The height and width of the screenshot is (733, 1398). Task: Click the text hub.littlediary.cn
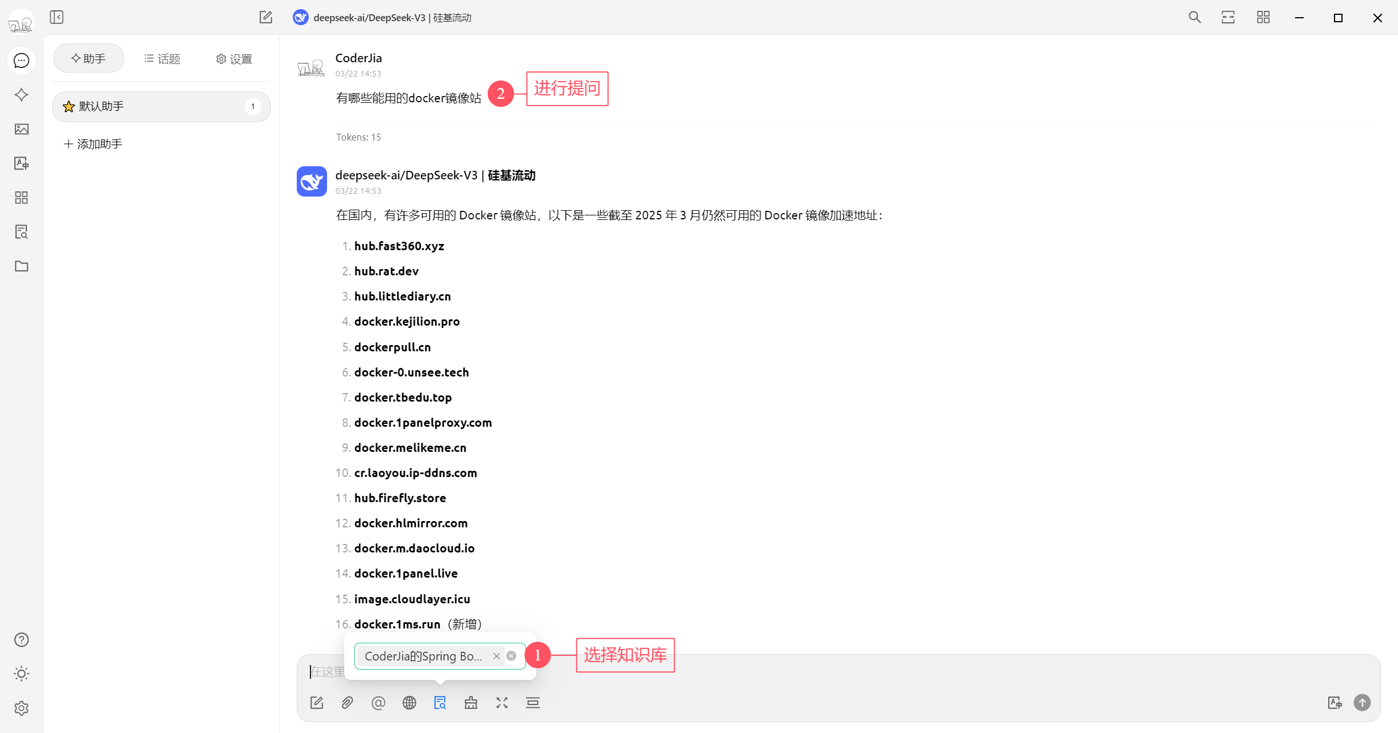[x=403, y=297]
